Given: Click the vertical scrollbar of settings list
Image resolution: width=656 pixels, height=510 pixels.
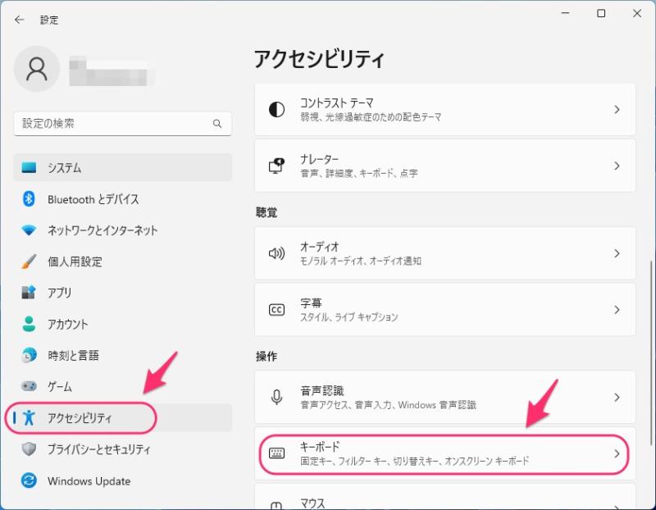Looking at the screenshot, I should point(651,353).
